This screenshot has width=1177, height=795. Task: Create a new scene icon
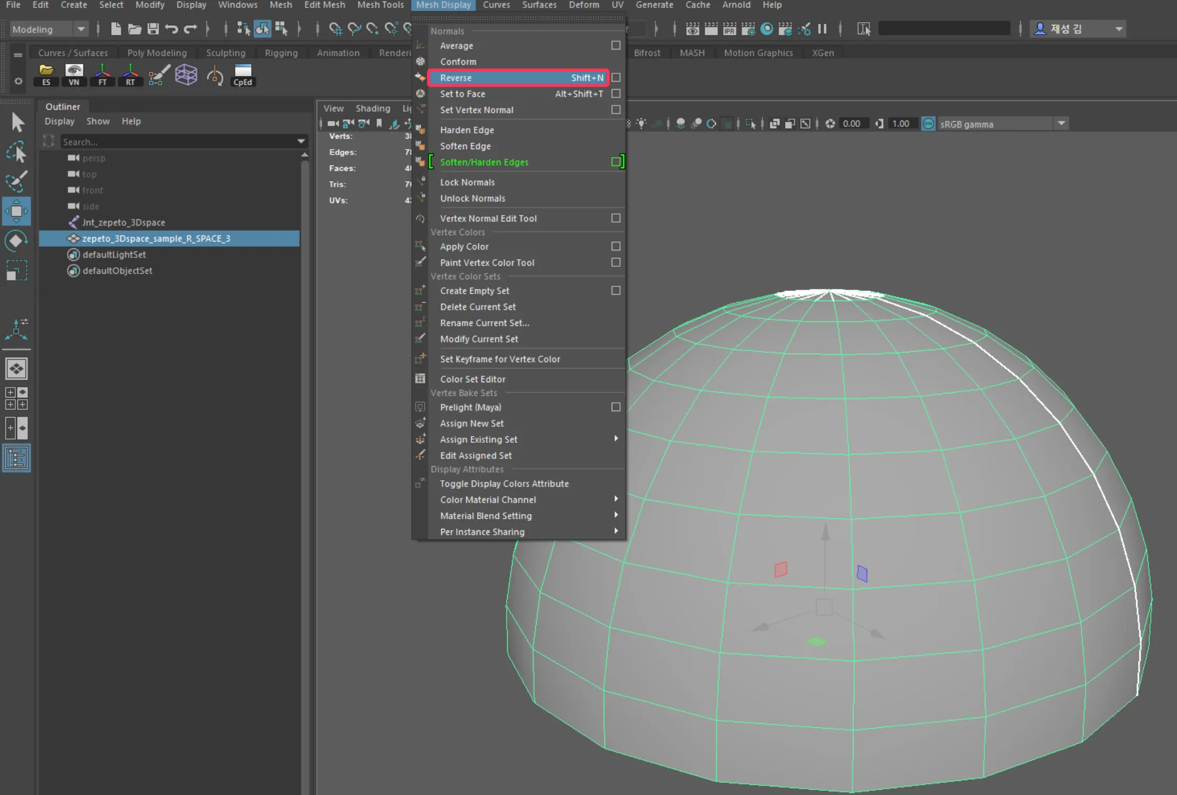116,28
